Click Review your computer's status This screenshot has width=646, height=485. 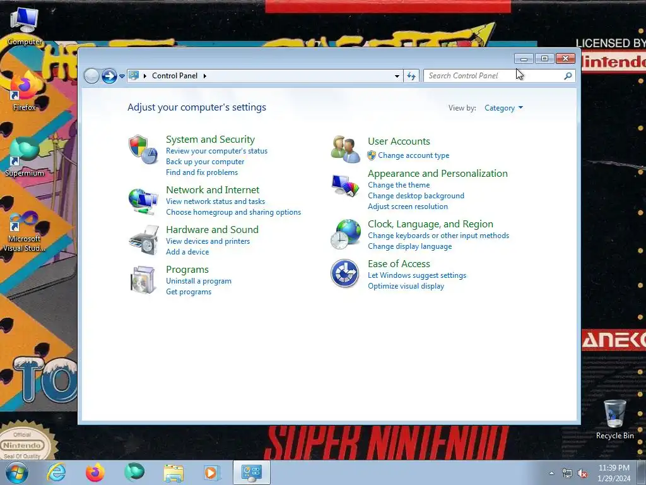click(x=217, y=151)
